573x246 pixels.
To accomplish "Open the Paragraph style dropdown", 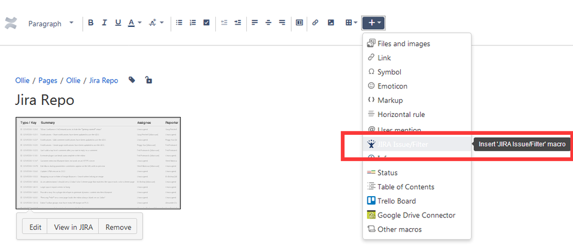I will coord(51,24).
